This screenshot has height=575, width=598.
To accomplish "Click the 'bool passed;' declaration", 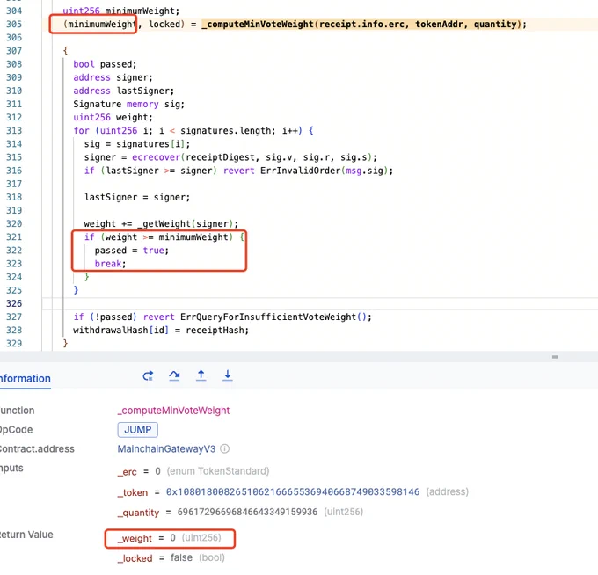I will click(x=105, y=64).
